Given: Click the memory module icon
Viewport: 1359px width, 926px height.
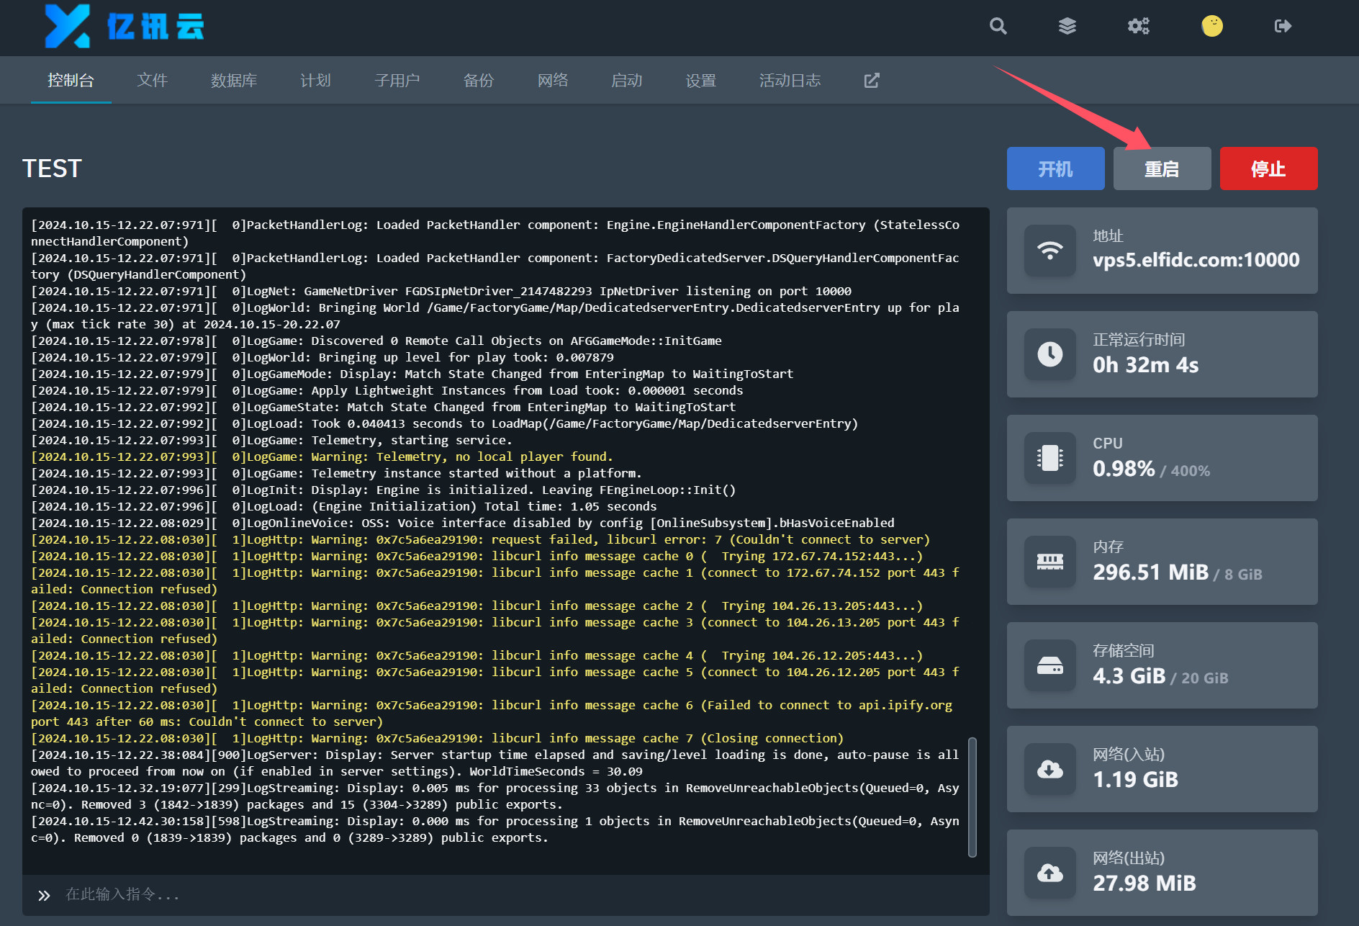Looking at the screenshot, I should 1050,562.
